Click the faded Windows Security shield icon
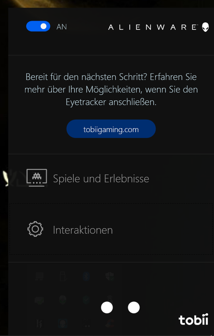214x336 pixels. tap(109, 276)
